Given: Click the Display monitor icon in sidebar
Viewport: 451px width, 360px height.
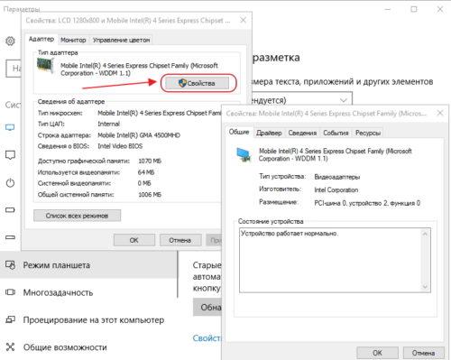Looking at the screenshot, I should [x=10, y=127].
